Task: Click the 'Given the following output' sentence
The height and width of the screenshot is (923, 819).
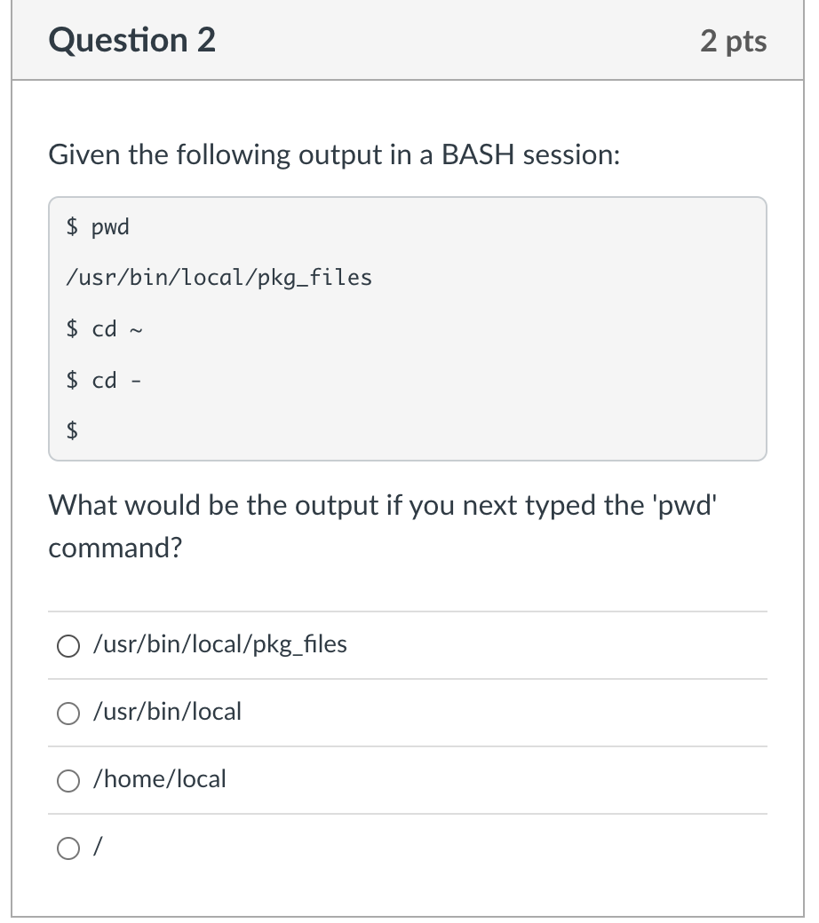Action: pos(334,155)
